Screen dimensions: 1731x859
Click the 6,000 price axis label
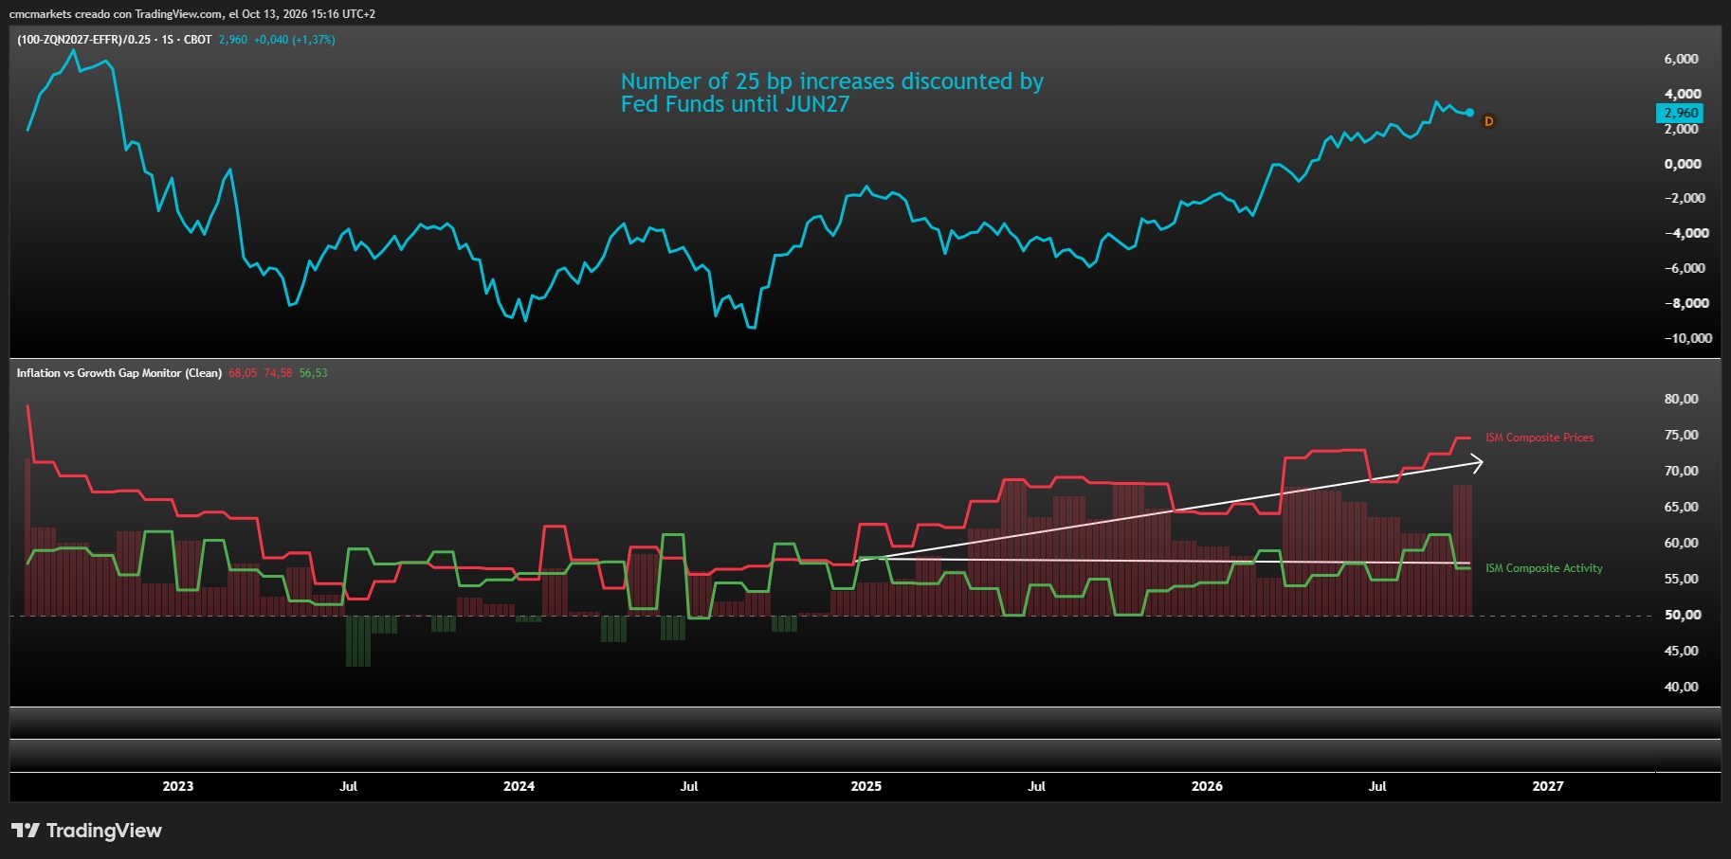pyautogui.click(x=1681, y=59)
